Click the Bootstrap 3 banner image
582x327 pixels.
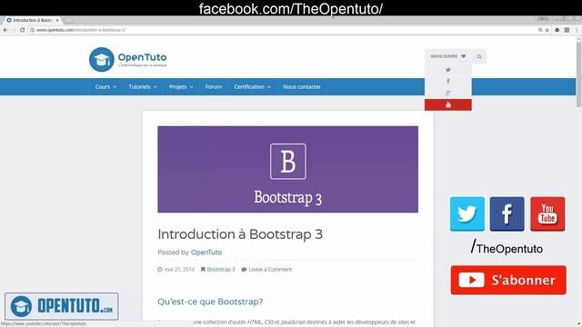tap(287, 170)
